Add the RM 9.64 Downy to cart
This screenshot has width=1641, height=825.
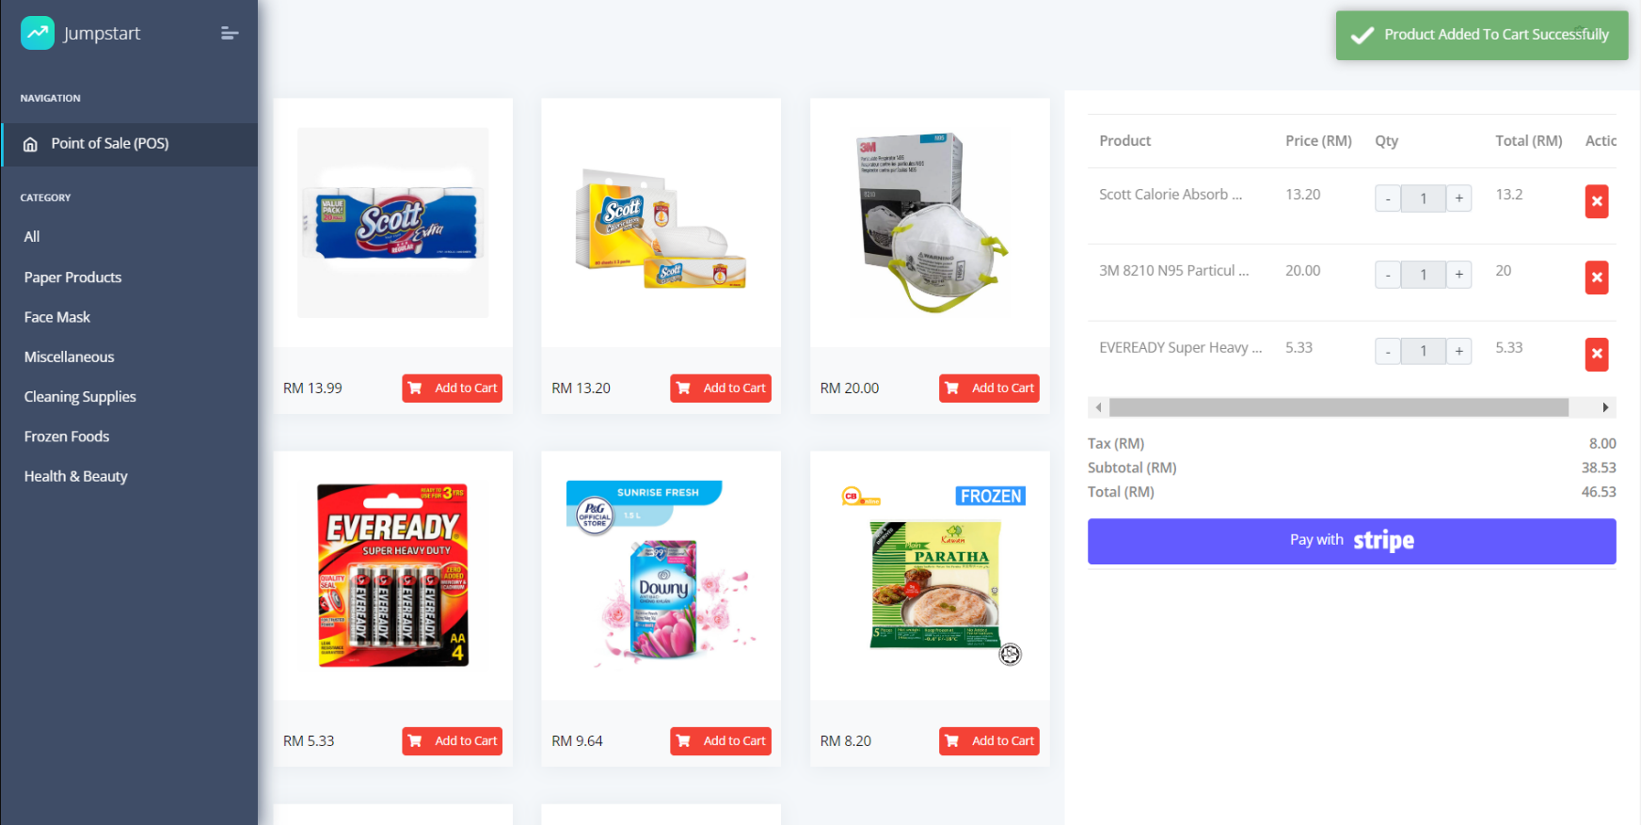[721, 741]
